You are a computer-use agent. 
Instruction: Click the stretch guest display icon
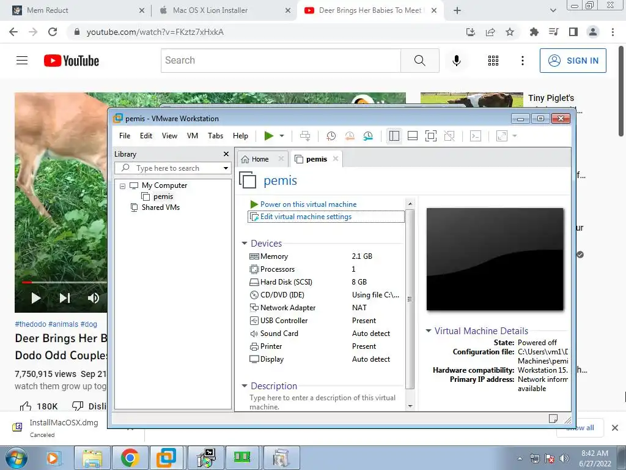click(x=501, y=136)
